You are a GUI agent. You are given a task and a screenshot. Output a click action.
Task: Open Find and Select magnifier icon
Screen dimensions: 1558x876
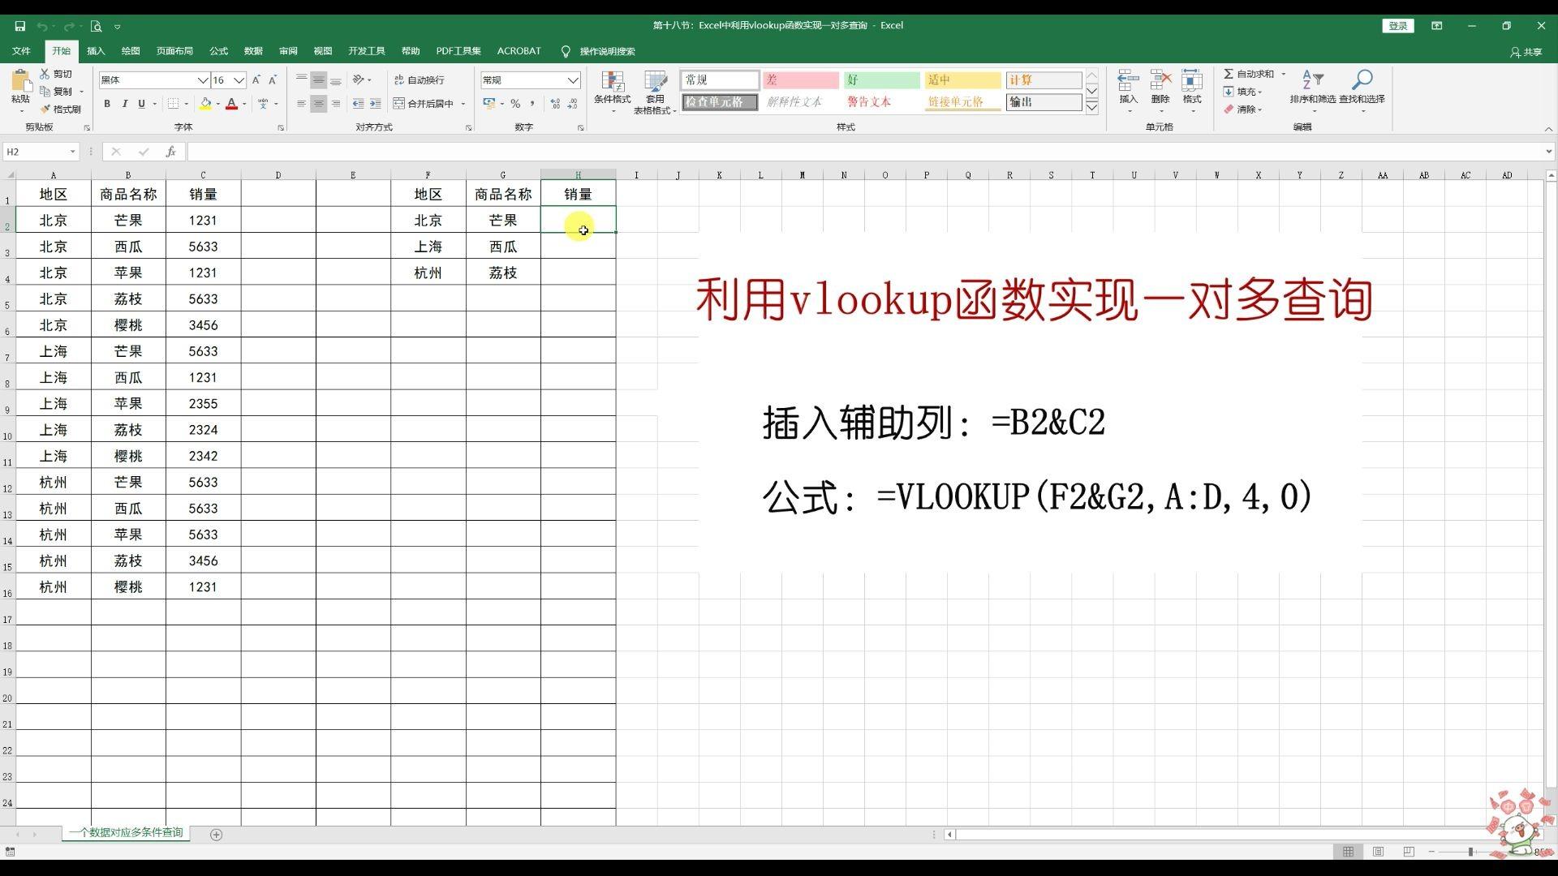[1362, 80]
